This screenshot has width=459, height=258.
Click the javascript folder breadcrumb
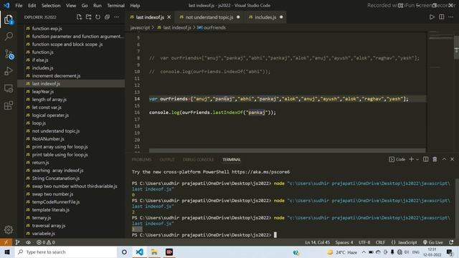coord(140,27)
